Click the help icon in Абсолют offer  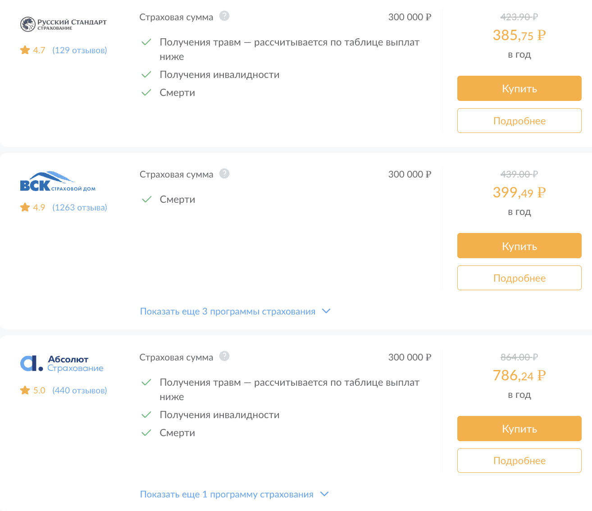click(x=224, y=356)
